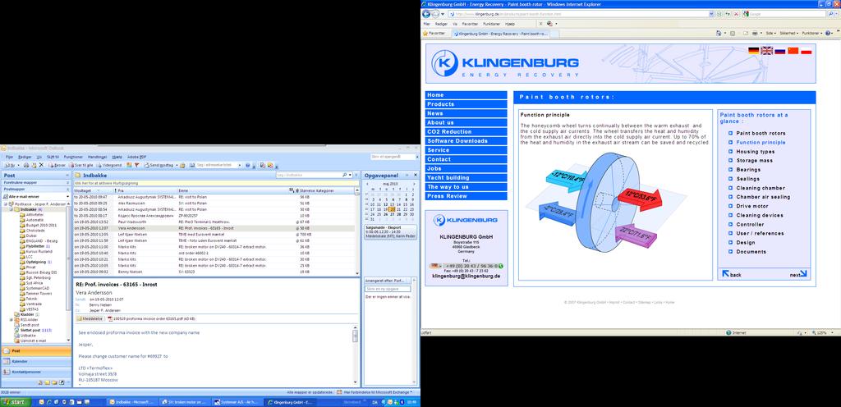Open the Sikkerhed dropdown in IE command bar

point(788,33)
